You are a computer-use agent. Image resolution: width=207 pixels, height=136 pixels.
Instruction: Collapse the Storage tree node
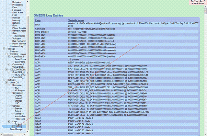(x=4, y=49)
